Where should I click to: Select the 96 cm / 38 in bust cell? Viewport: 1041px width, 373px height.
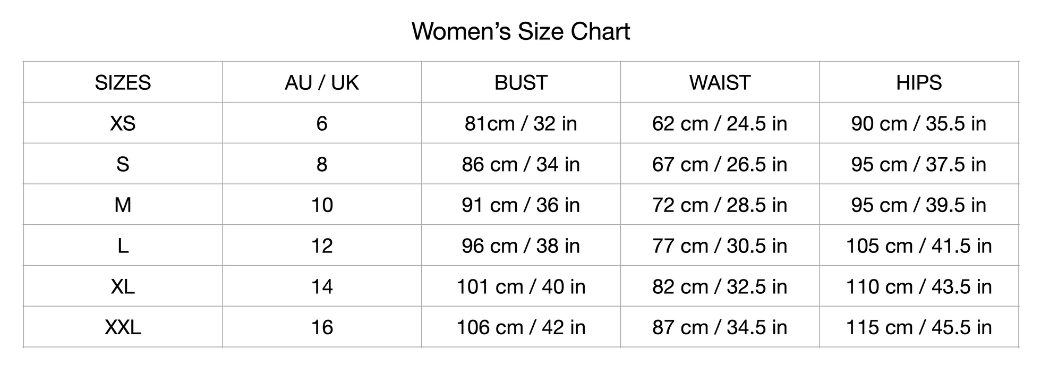point(520,245)
